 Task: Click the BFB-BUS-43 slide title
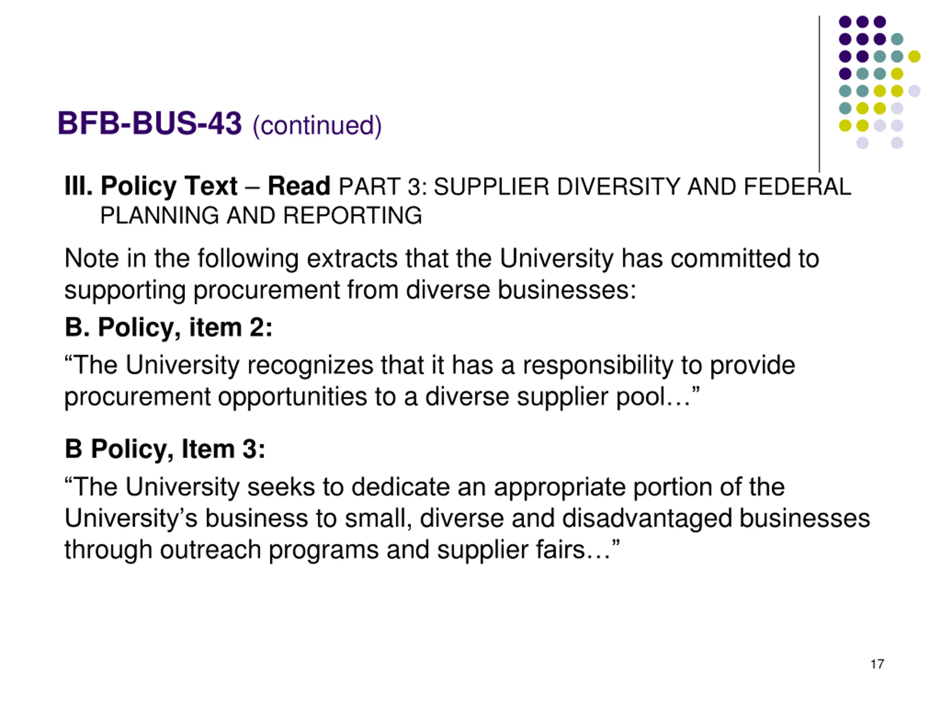[150, 124]
